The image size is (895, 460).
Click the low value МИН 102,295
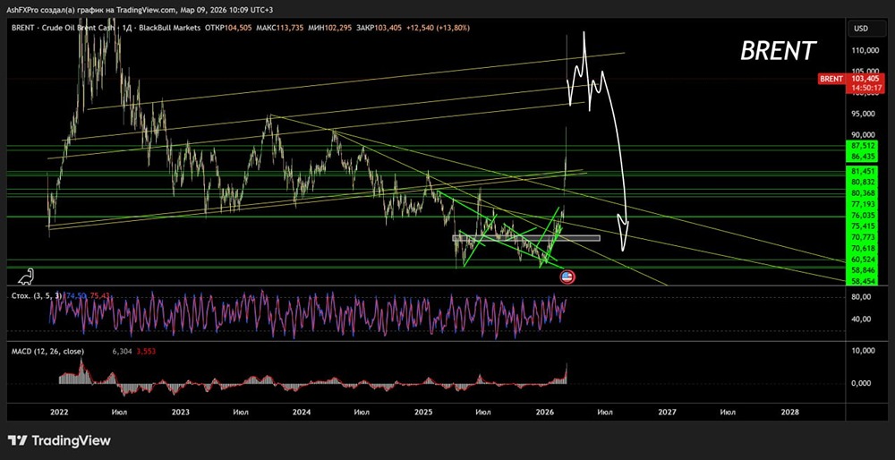point(330,28)
